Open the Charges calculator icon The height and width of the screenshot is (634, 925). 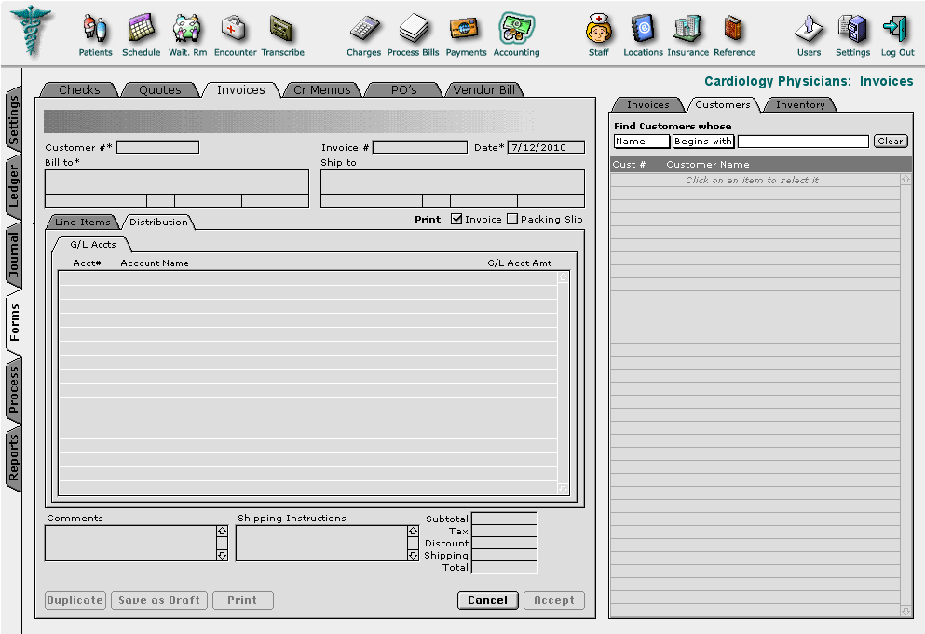click(x=364, y=29)
